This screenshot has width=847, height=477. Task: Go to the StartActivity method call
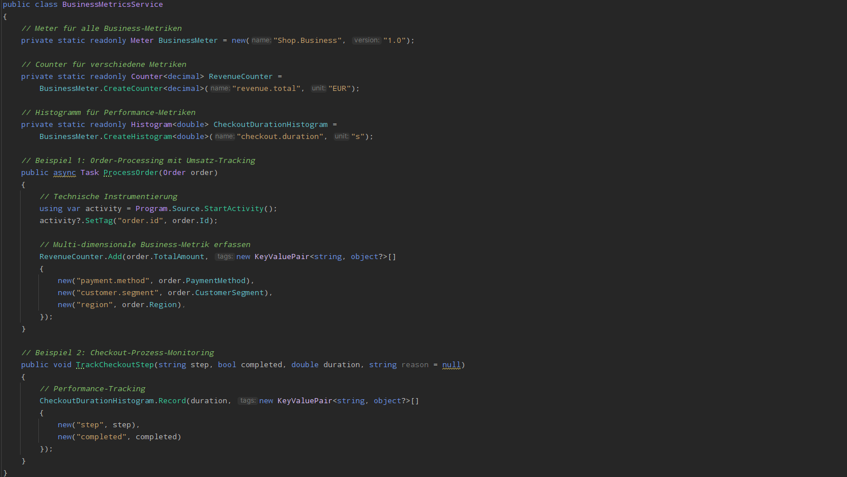[233, 209]
